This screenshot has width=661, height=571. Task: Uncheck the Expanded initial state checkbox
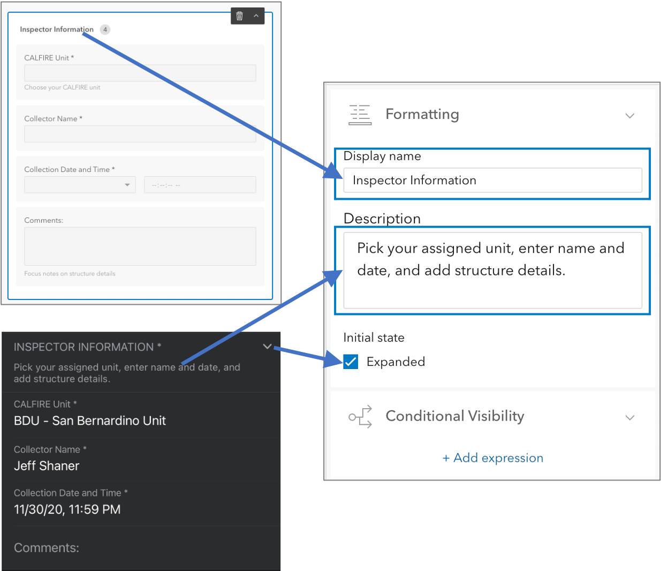[x=351, y=362]
